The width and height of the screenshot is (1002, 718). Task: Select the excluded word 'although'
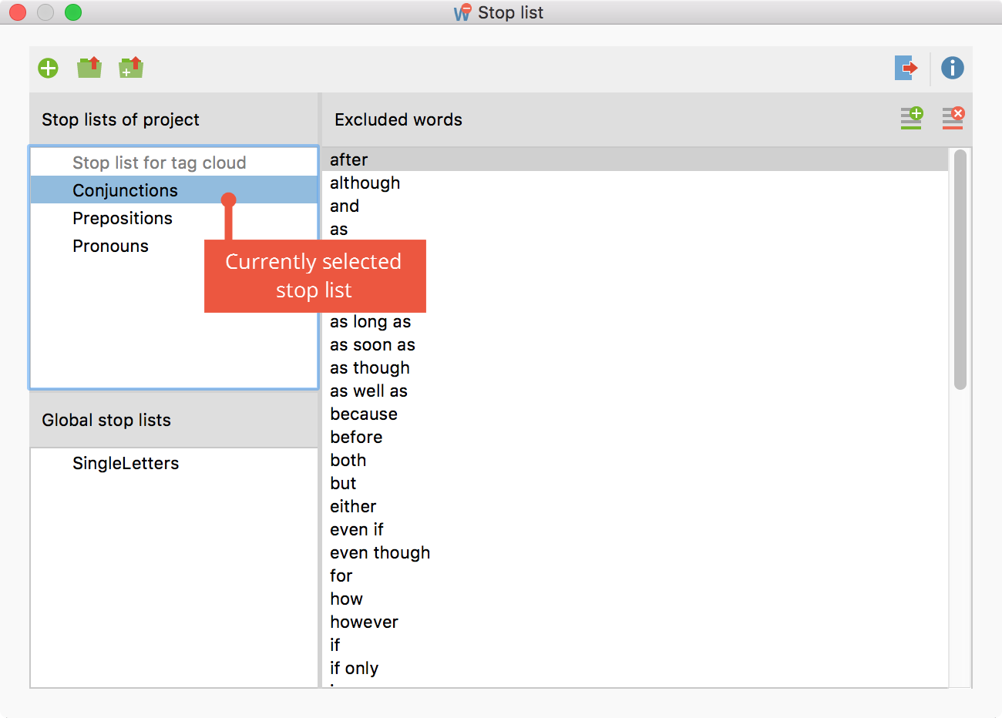(634, 183)
